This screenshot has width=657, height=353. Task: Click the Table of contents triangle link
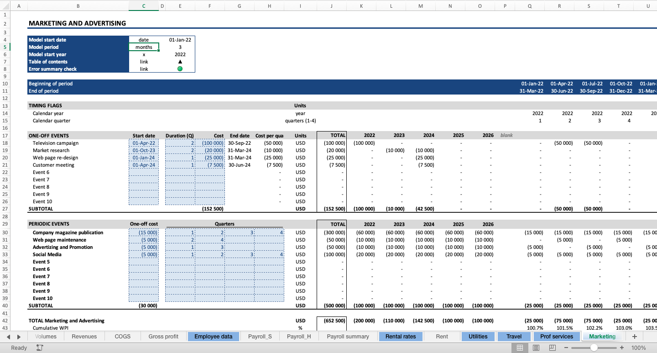point(180,62)
